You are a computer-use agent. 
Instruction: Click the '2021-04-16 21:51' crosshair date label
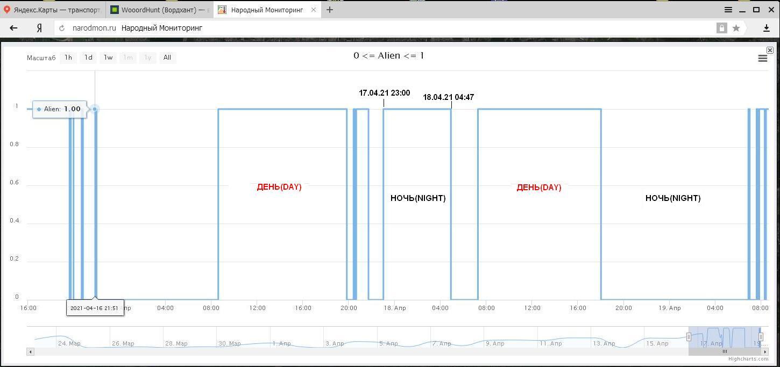95,308
